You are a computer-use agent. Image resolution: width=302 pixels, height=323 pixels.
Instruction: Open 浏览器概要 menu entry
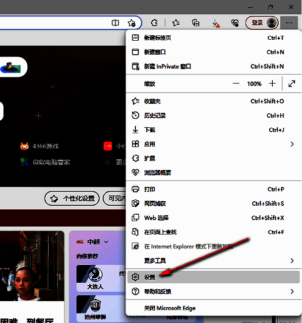pos(213,172)
